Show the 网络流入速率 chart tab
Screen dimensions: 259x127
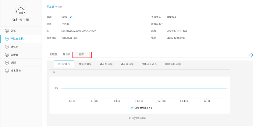[x=149, y=64]
